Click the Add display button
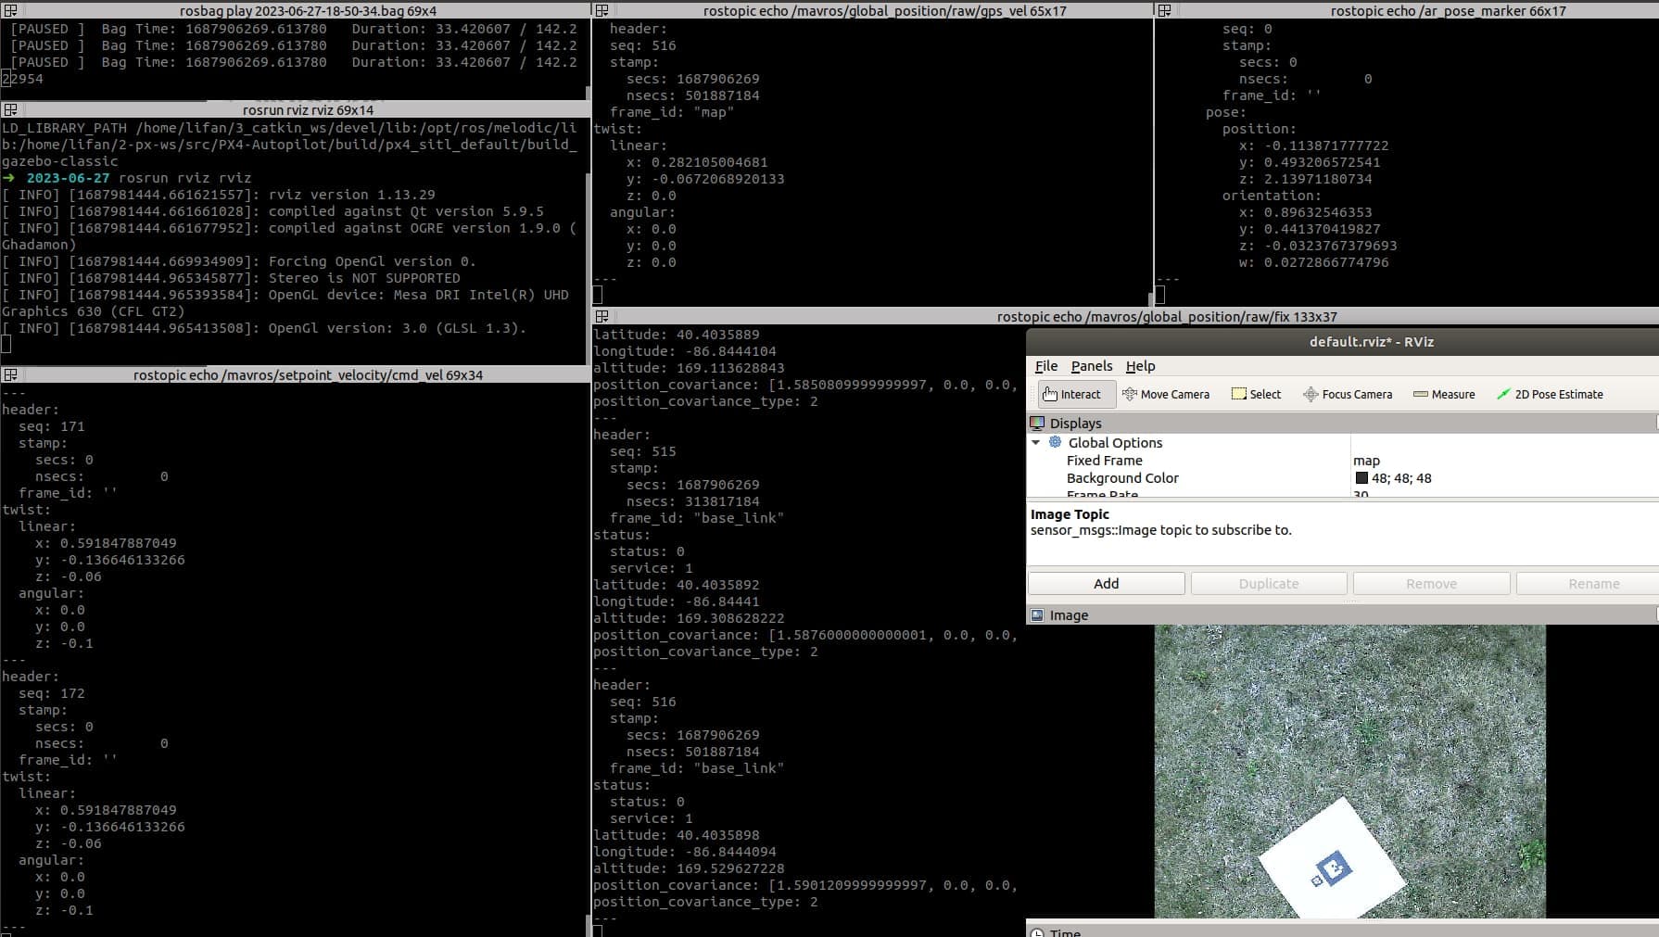1659x937 pixels. pyautogui.click(x=1106, y=584)
